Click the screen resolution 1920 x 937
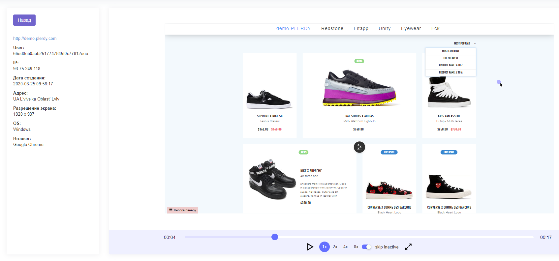The width and height of the screenshot is (559, 261). pos(24,114)
